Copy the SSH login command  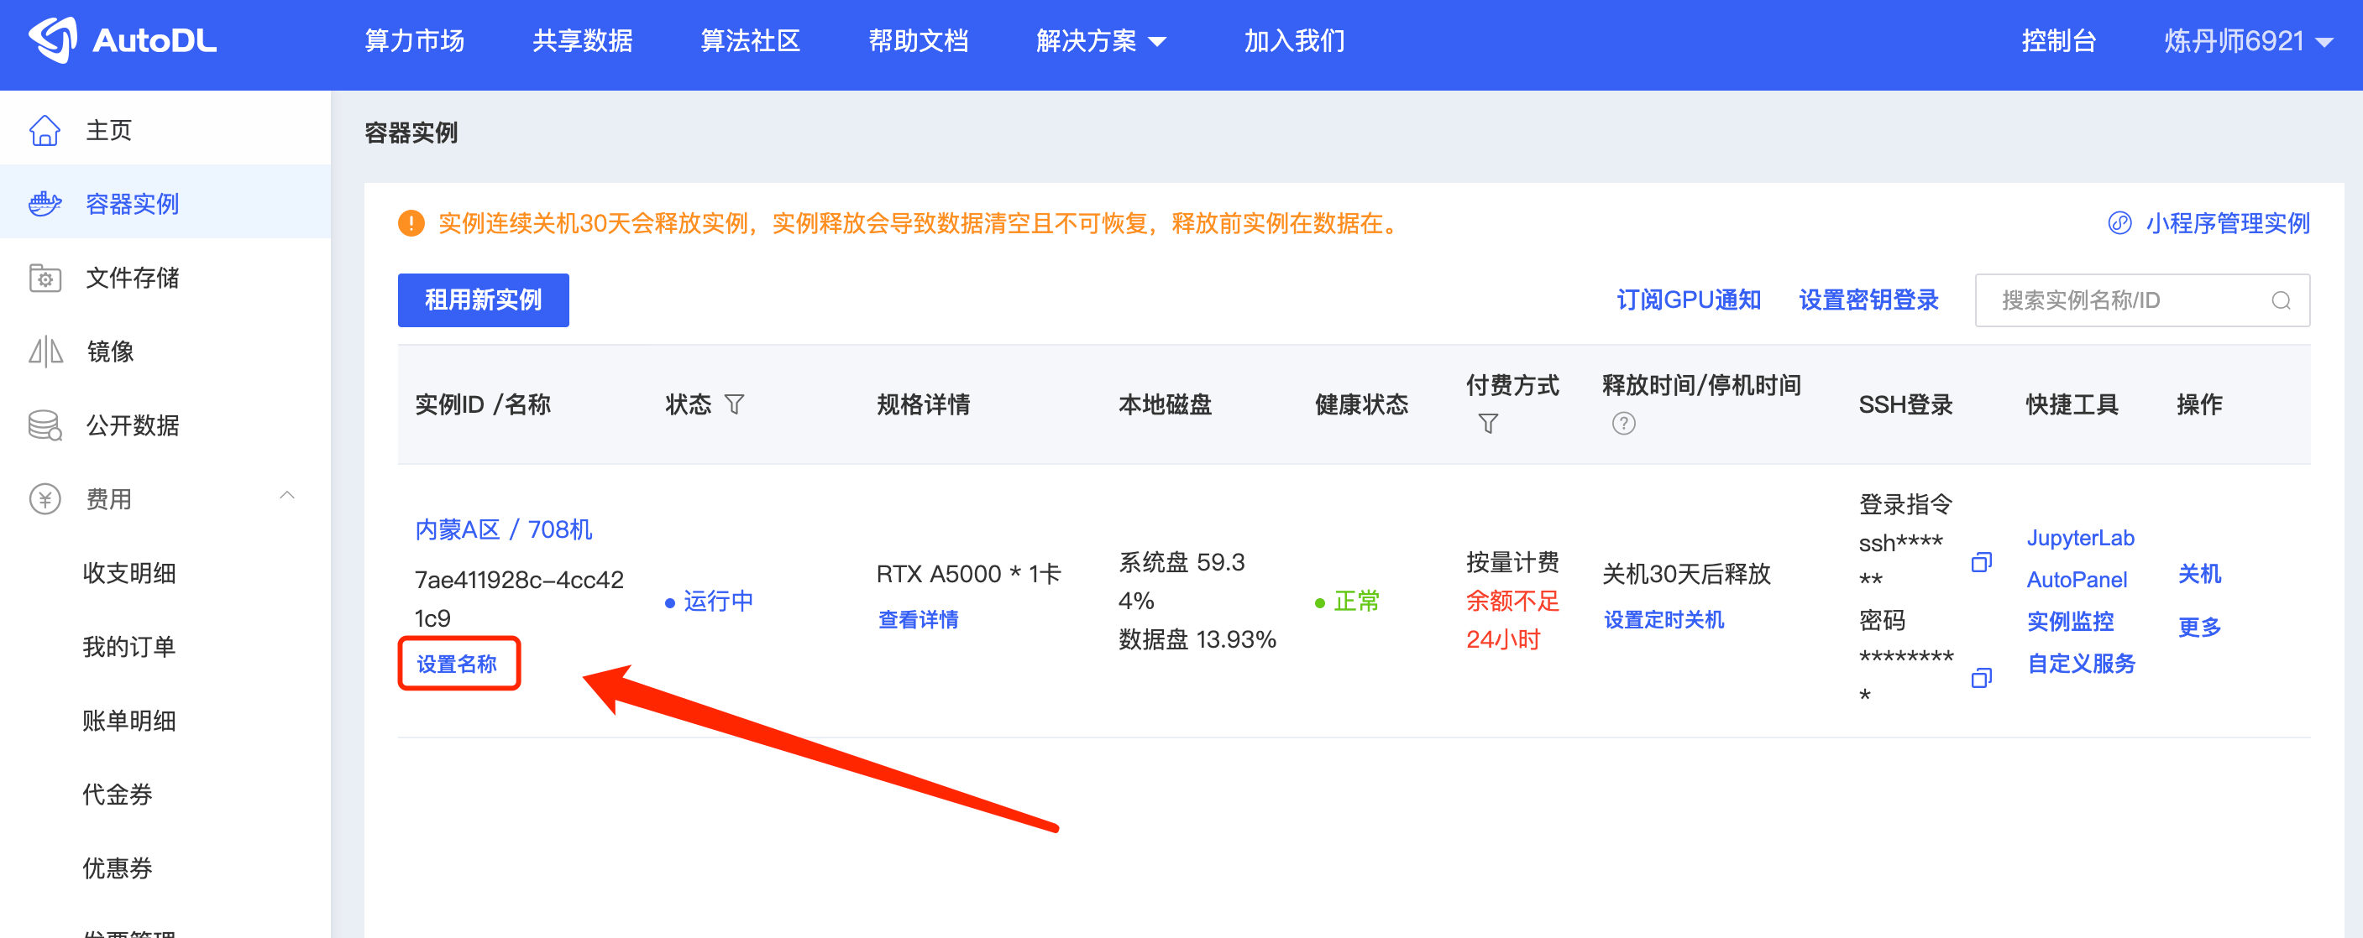click(x=1980, y=562)
